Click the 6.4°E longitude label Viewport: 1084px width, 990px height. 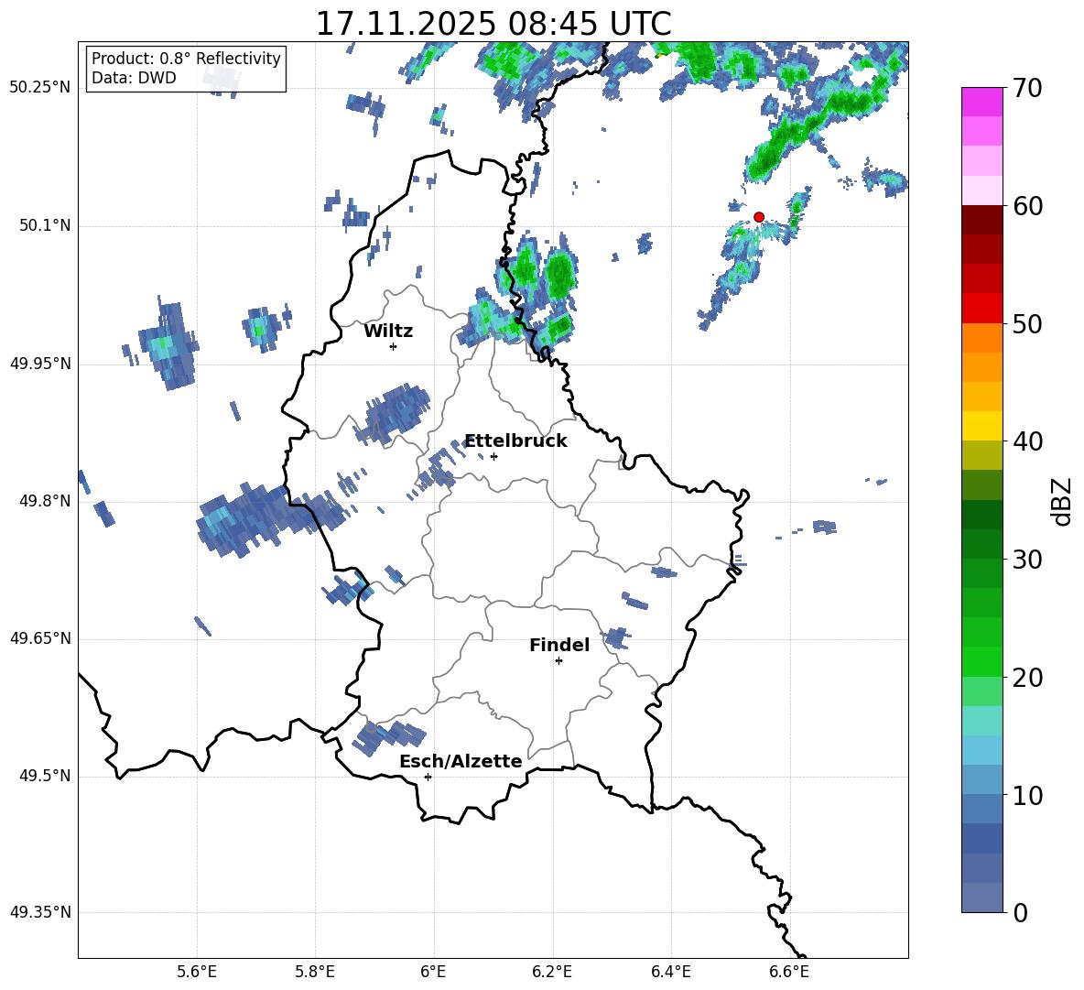671,972
